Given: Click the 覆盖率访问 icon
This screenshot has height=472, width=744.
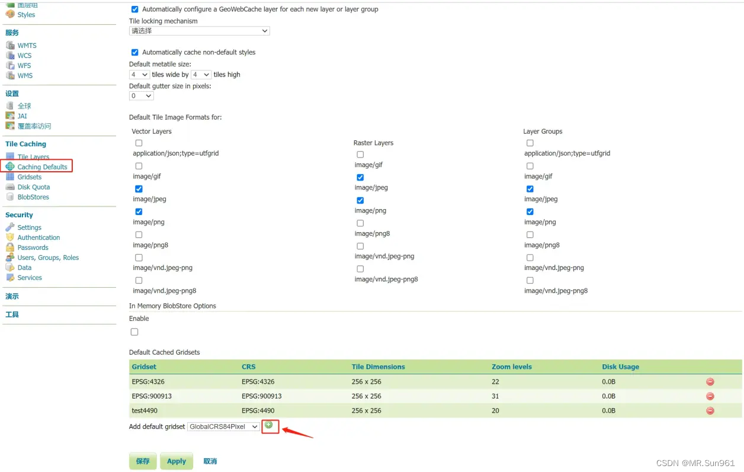Looking at the screenshot, I should pyautogui.click(x=10, y=126).
